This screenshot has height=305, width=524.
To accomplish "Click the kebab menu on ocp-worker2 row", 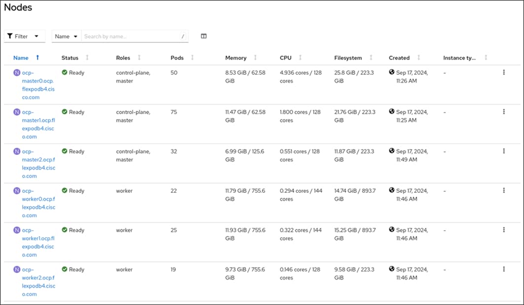I will coord(504,268).
